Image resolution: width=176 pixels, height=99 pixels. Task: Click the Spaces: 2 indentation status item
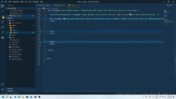(x=128, y=94)
